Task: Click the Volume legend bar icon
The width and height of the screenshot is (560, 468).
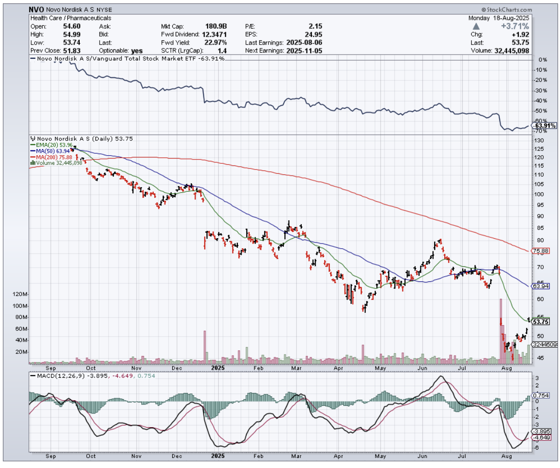Action: pyautogui.click(x=33, y=163)
